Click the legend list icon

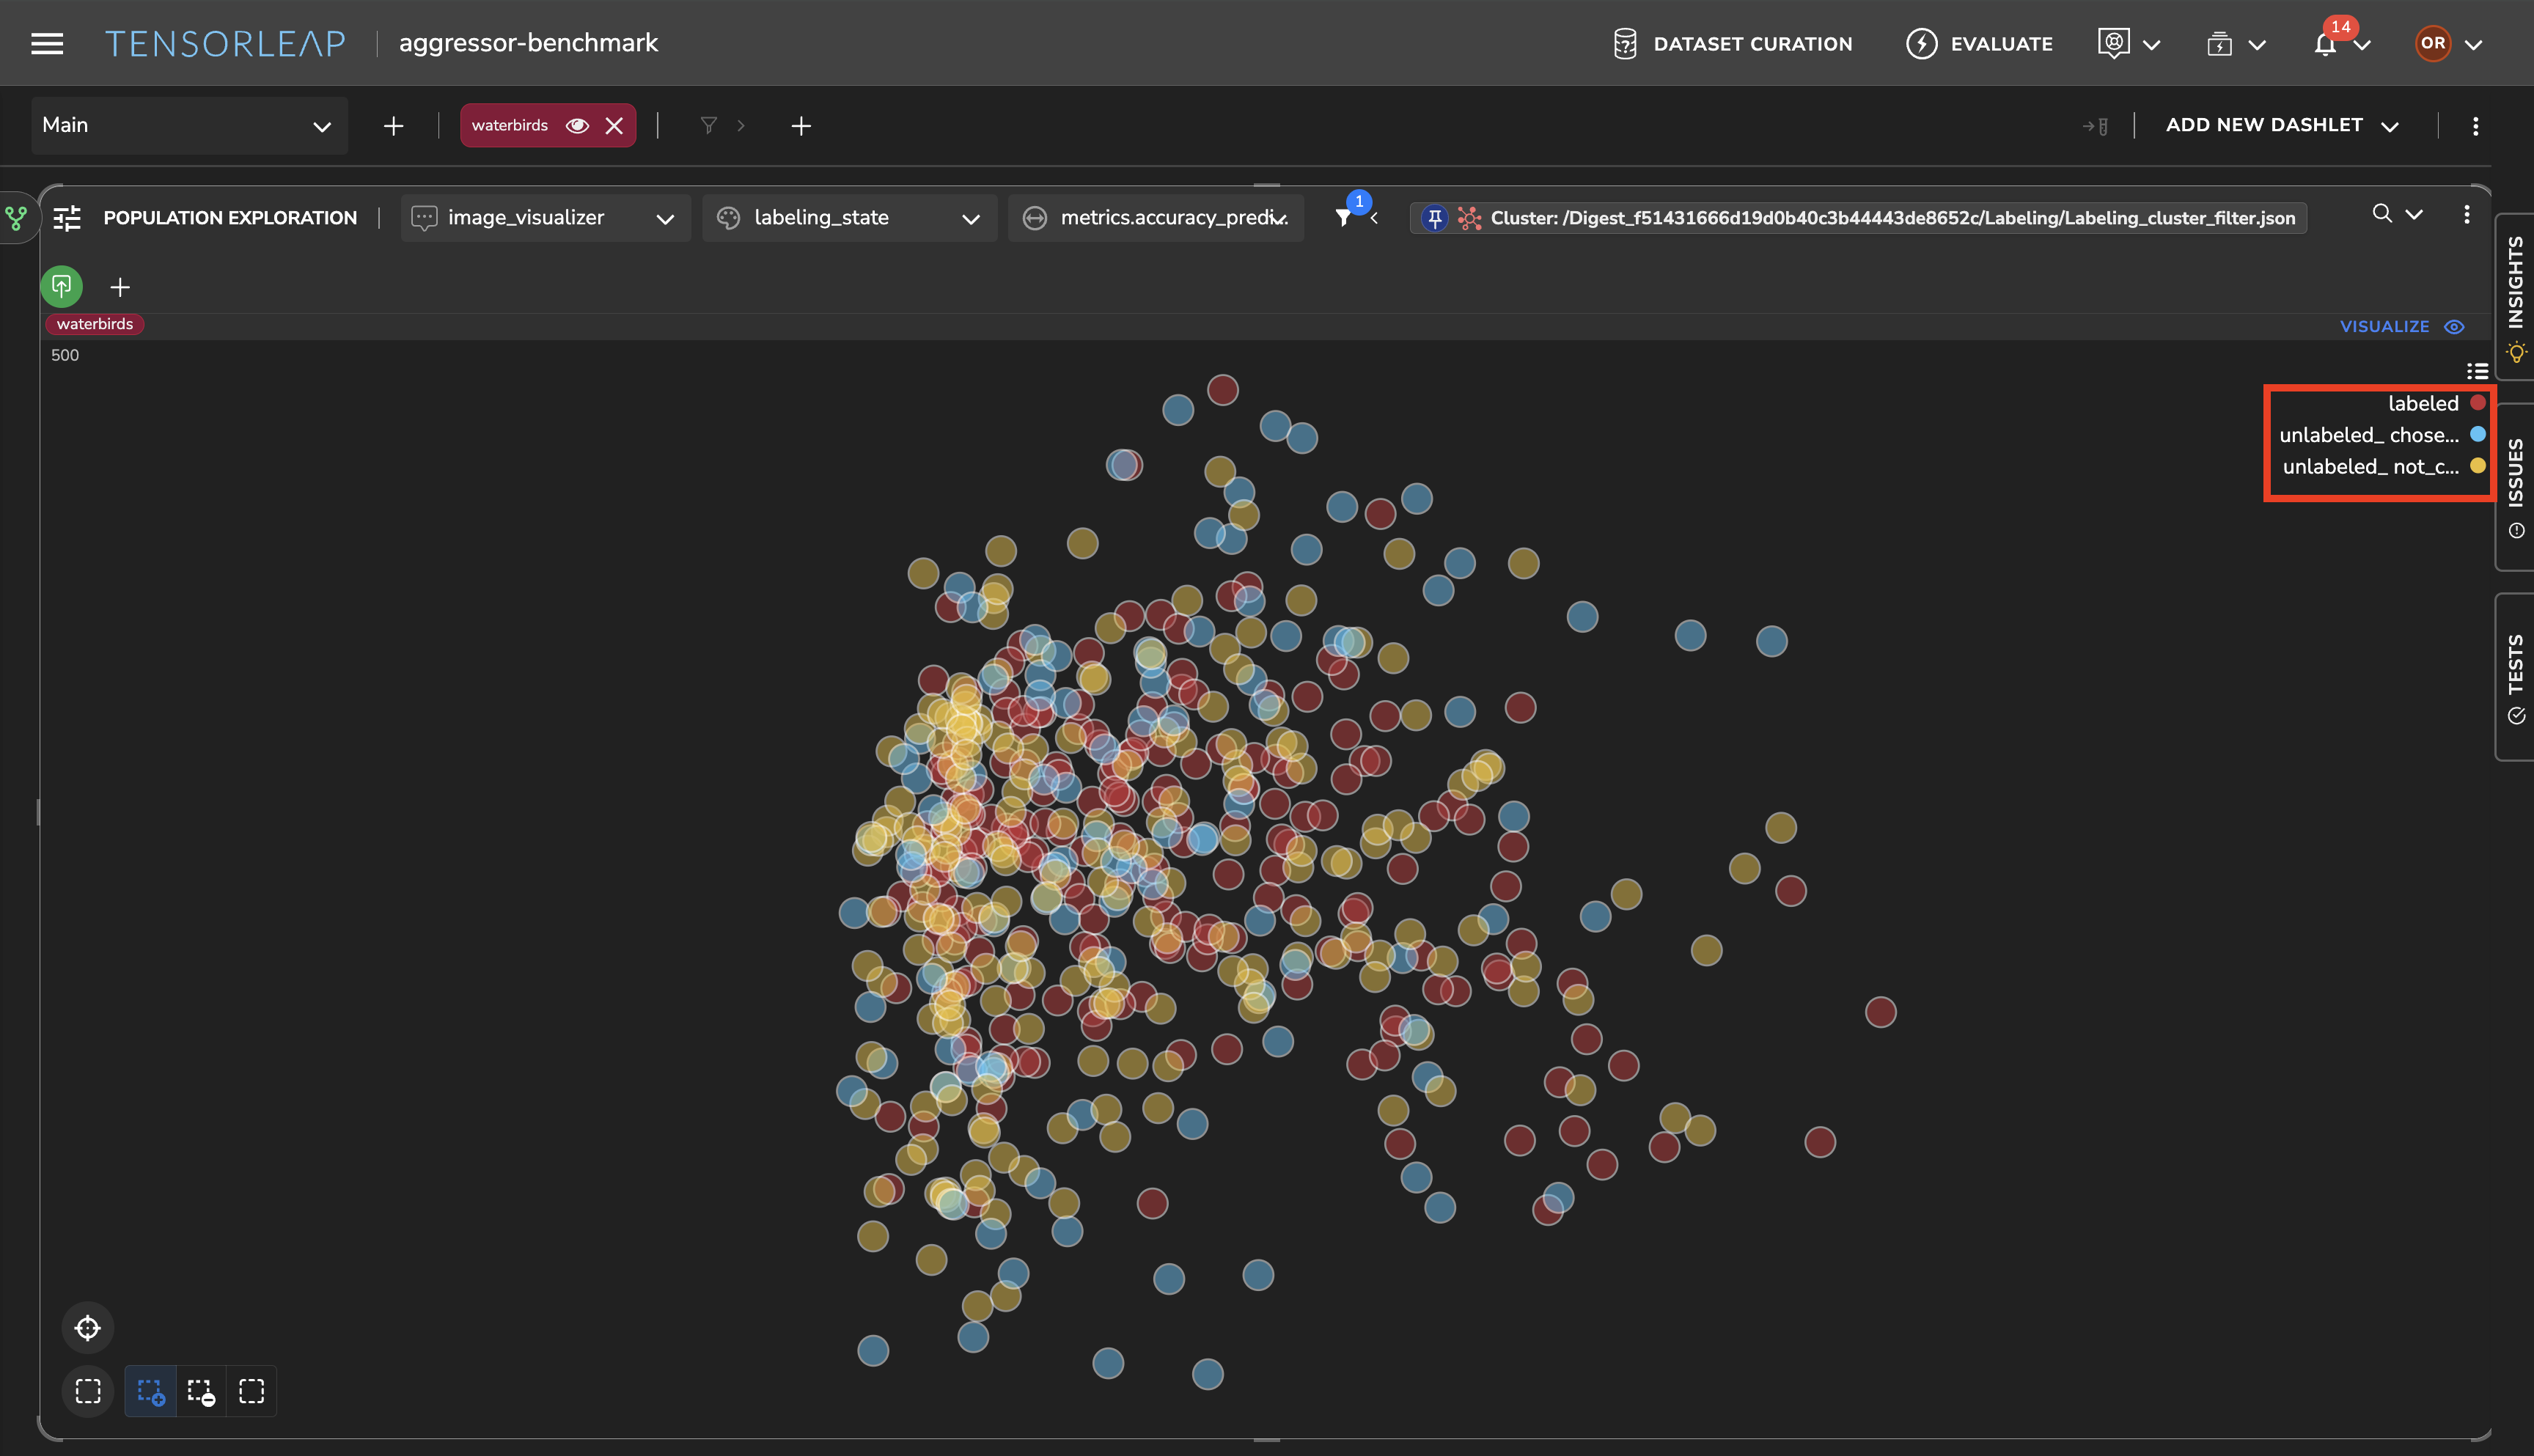tap(2477, 371)
